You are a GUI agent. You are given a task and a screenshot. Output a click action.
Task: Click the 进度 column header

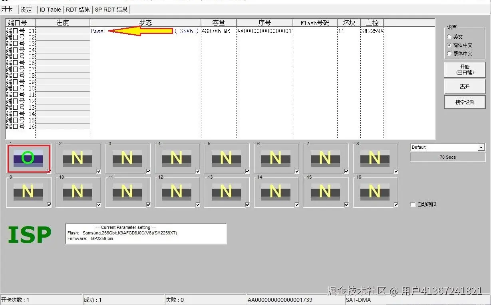tap(63, 23)
